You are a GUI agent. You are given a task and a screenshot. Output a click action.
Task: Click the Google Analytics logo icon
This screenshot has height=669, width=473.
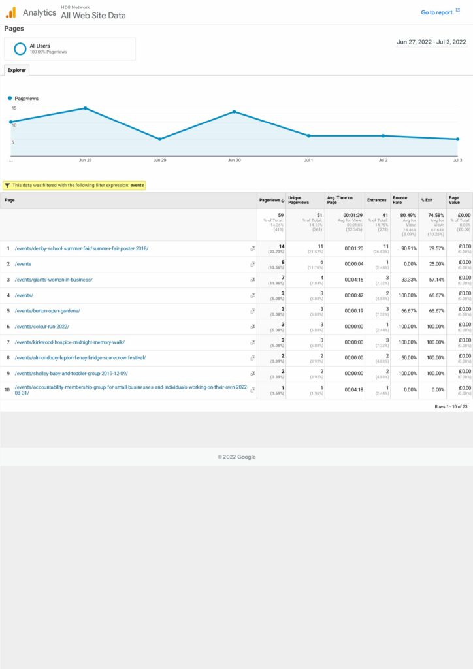click(10, 12)
